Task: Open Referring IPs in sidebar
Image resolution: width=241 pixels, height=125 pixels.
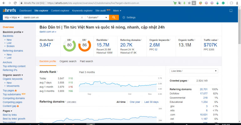Action: point(10,70)
